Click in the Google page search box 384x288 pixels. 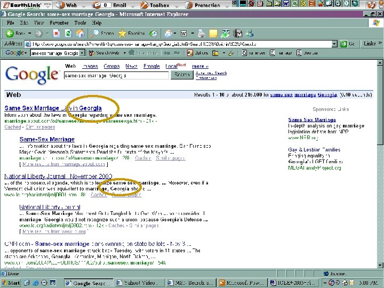116,76
